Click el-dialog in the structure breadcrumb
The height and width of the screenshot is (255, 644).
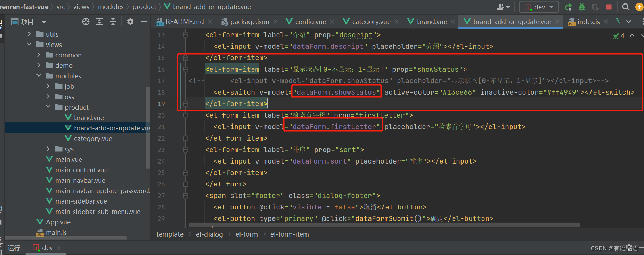coord(209,234)
